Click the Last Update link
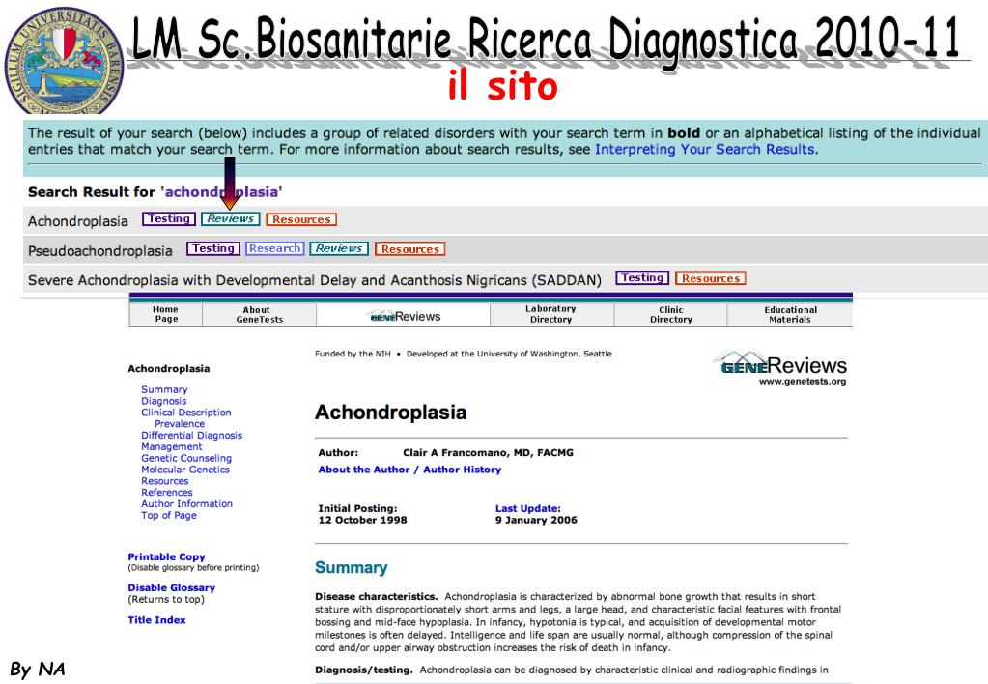This screenshot has width=988, height=684. [527, 508]
